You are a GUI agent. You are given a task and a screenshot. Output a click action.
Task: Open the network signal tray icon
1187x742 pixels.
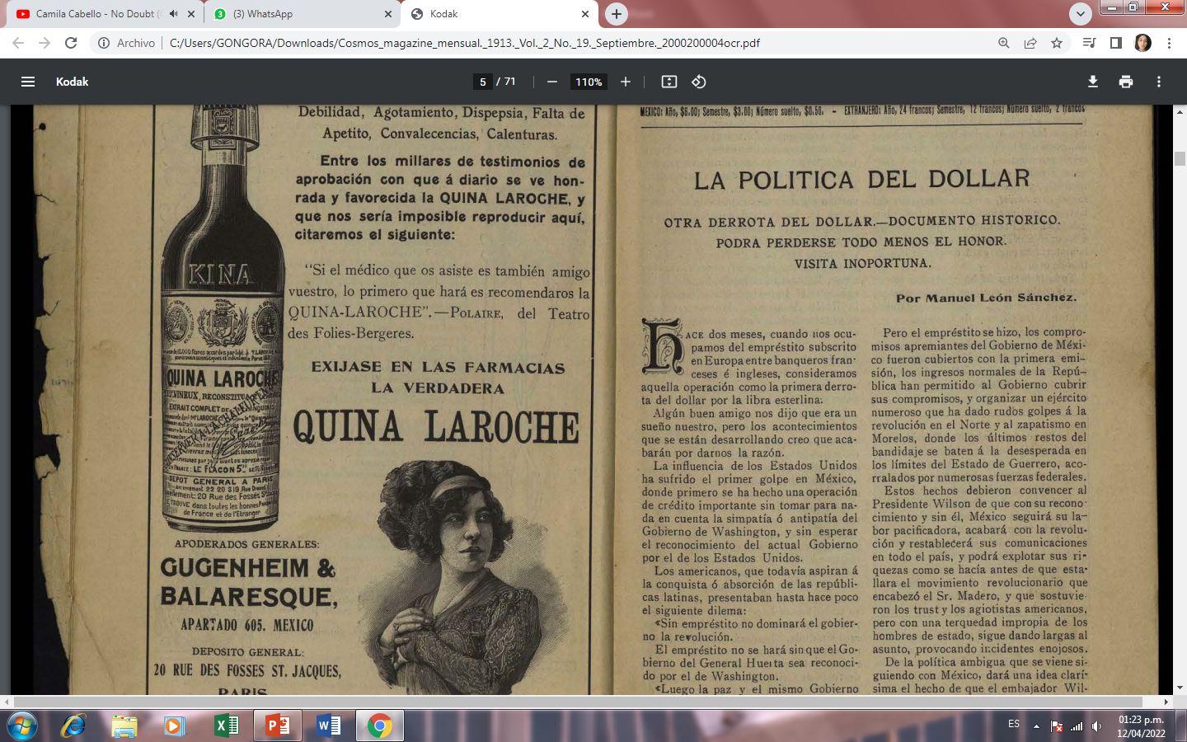1077,726
